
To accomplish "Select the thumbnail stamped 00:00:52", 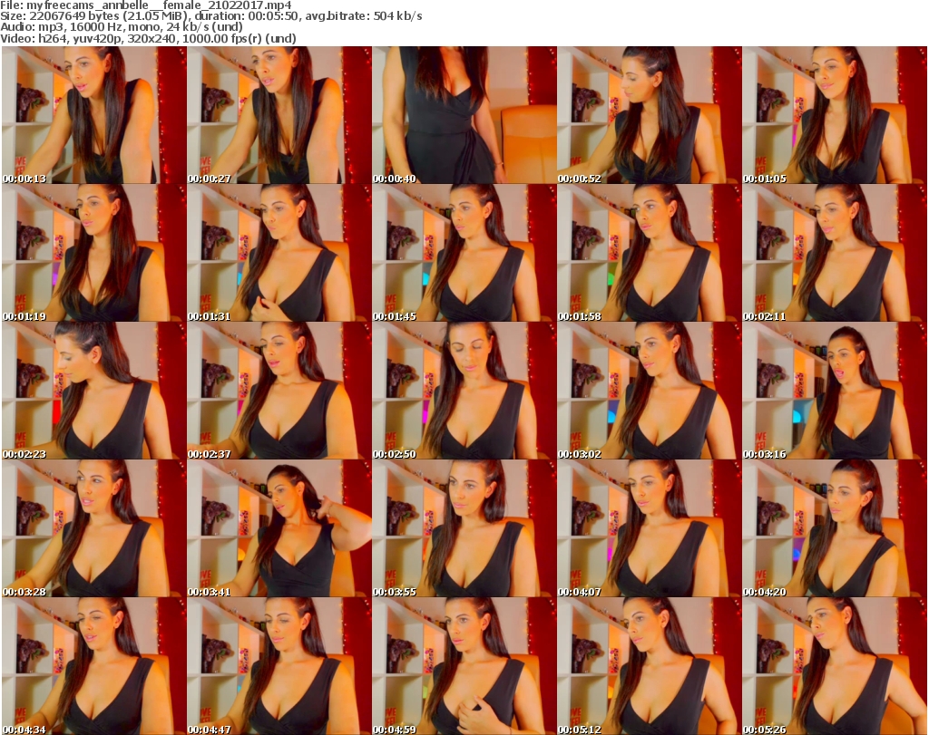I will click(x=650, y=115).
